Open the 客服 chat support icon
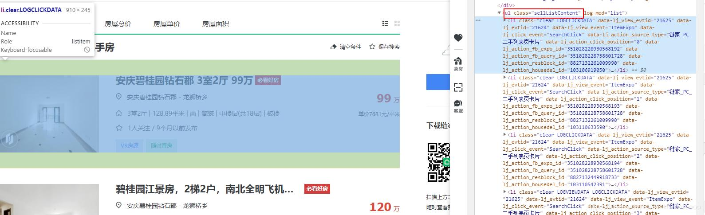705x215 pixels. pyautogui.click(x=458, y=106)
